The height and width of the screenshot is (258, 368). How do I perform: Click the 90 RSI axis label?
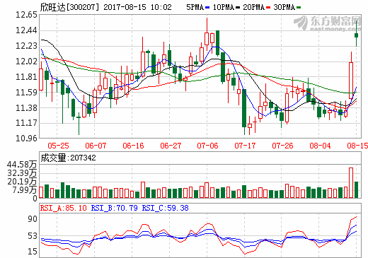33,219
